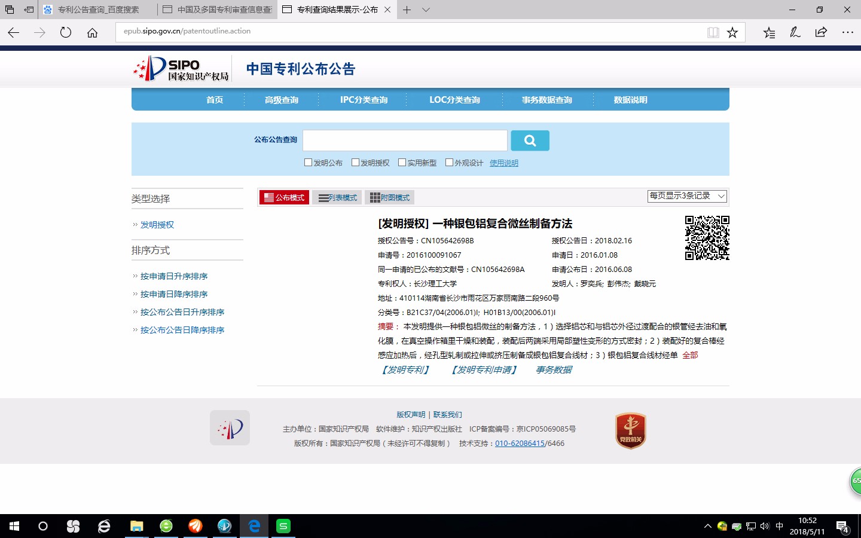Screen dimensions: 861x538
Task: Open the 事务数据 link
Action: (x=554, y=370)
